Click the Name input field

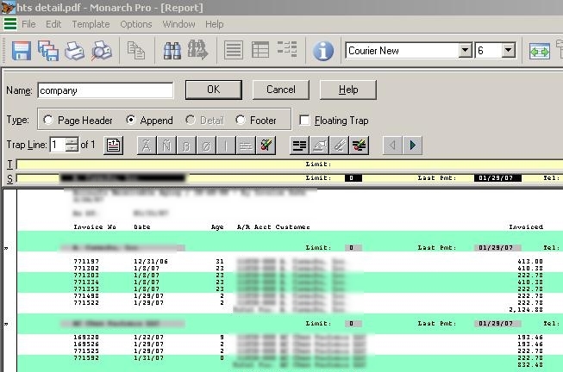pyautogui.click(x=105, y=90)
